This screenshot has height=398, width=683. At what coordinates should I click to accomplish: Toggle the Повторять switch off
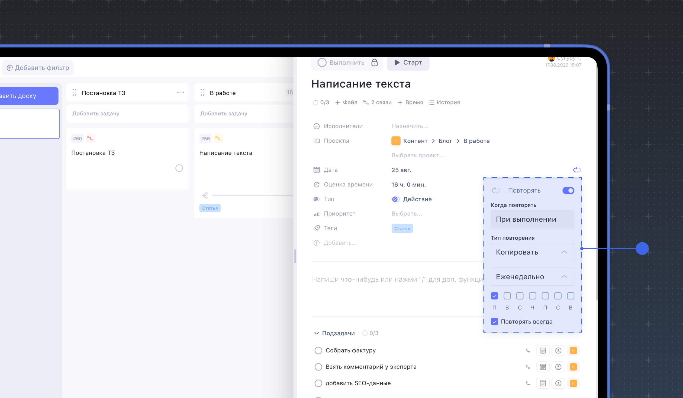coord(568,191)
